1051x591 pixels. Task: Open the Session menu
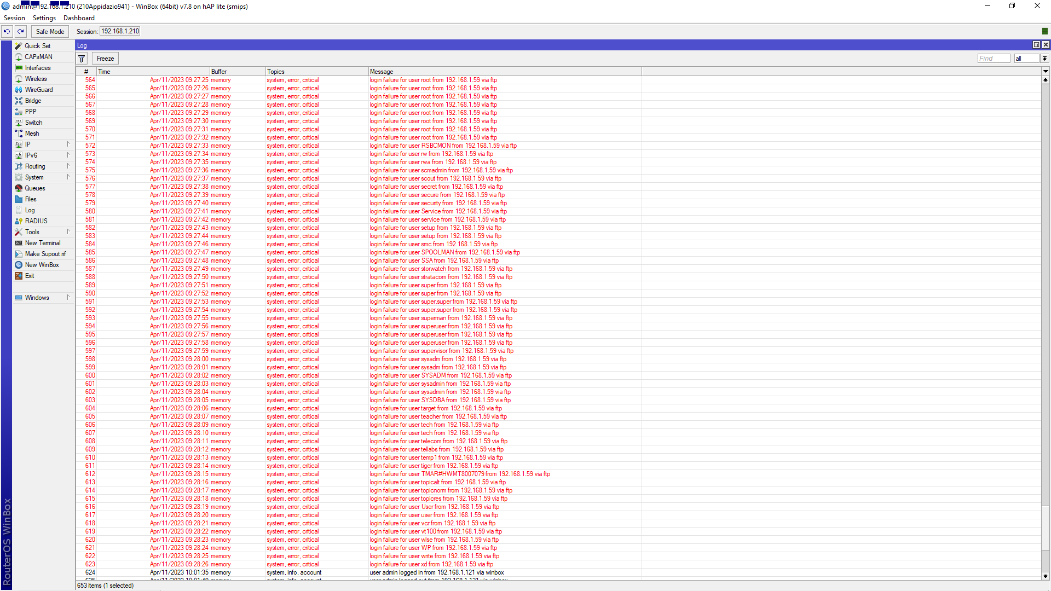[x=14, y=18]
